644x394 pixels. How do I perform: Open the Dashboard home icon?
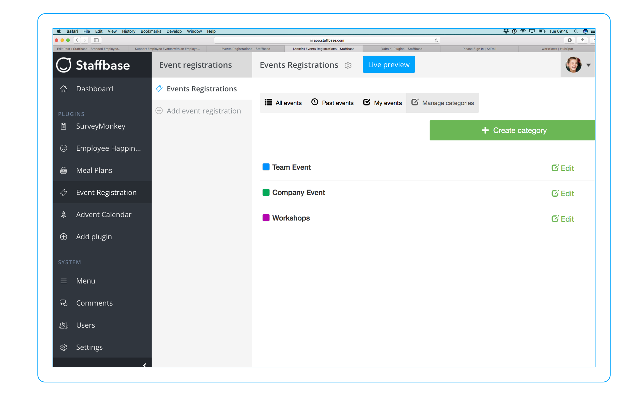[x=64, y=89]
